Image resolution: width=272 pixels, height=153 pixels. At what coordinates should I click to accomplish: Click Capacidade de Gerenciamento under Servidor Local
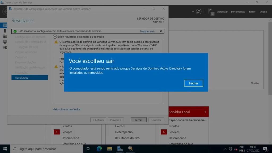pos(188,120)
